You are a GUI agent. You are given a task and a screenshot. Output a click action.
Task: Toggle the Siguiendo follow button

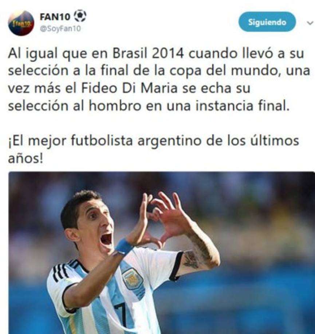coord(267,22)
